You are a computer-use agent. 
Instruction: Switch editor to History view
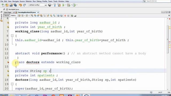tap(13, 15)
